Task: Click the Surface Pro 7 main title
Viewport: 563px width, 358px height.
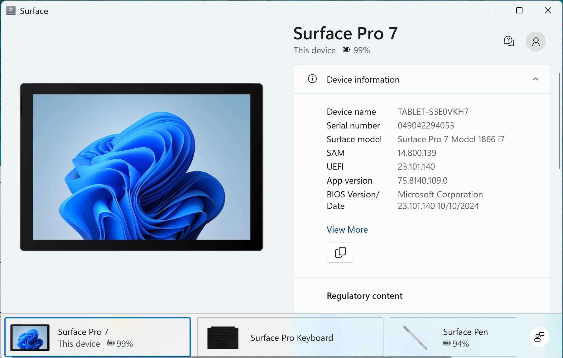Action: point(345,33)
